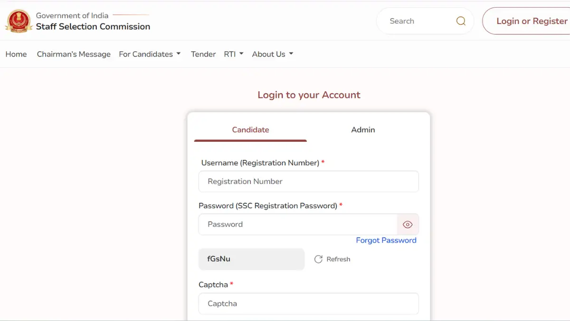Click the Login or Register button
570x321 pixels.
(533, 21)
